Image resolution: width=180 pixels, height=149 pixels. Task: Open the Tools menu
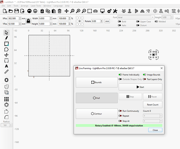tap(16, 6)
